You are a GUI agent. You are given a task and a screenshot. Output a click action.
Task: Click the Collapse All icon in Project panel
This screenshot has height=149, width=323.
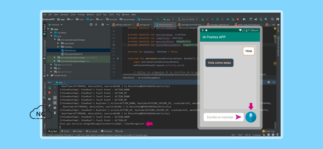(x=96, y=25)
